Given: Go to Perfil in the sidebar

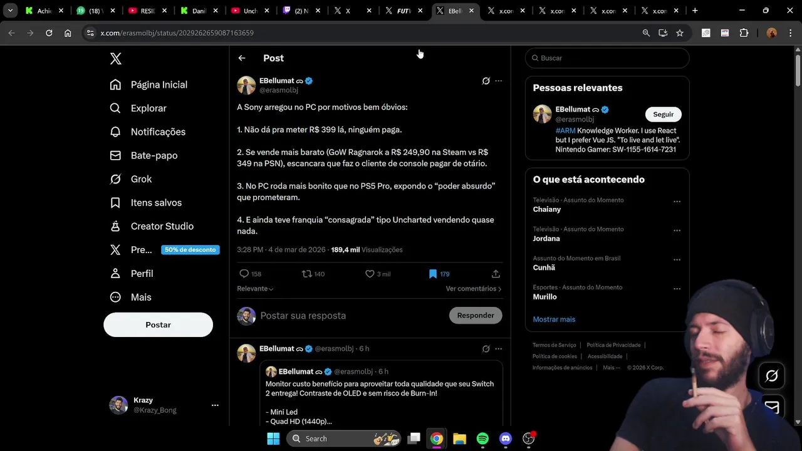Looking at the screenshot, I should [132, 274].
